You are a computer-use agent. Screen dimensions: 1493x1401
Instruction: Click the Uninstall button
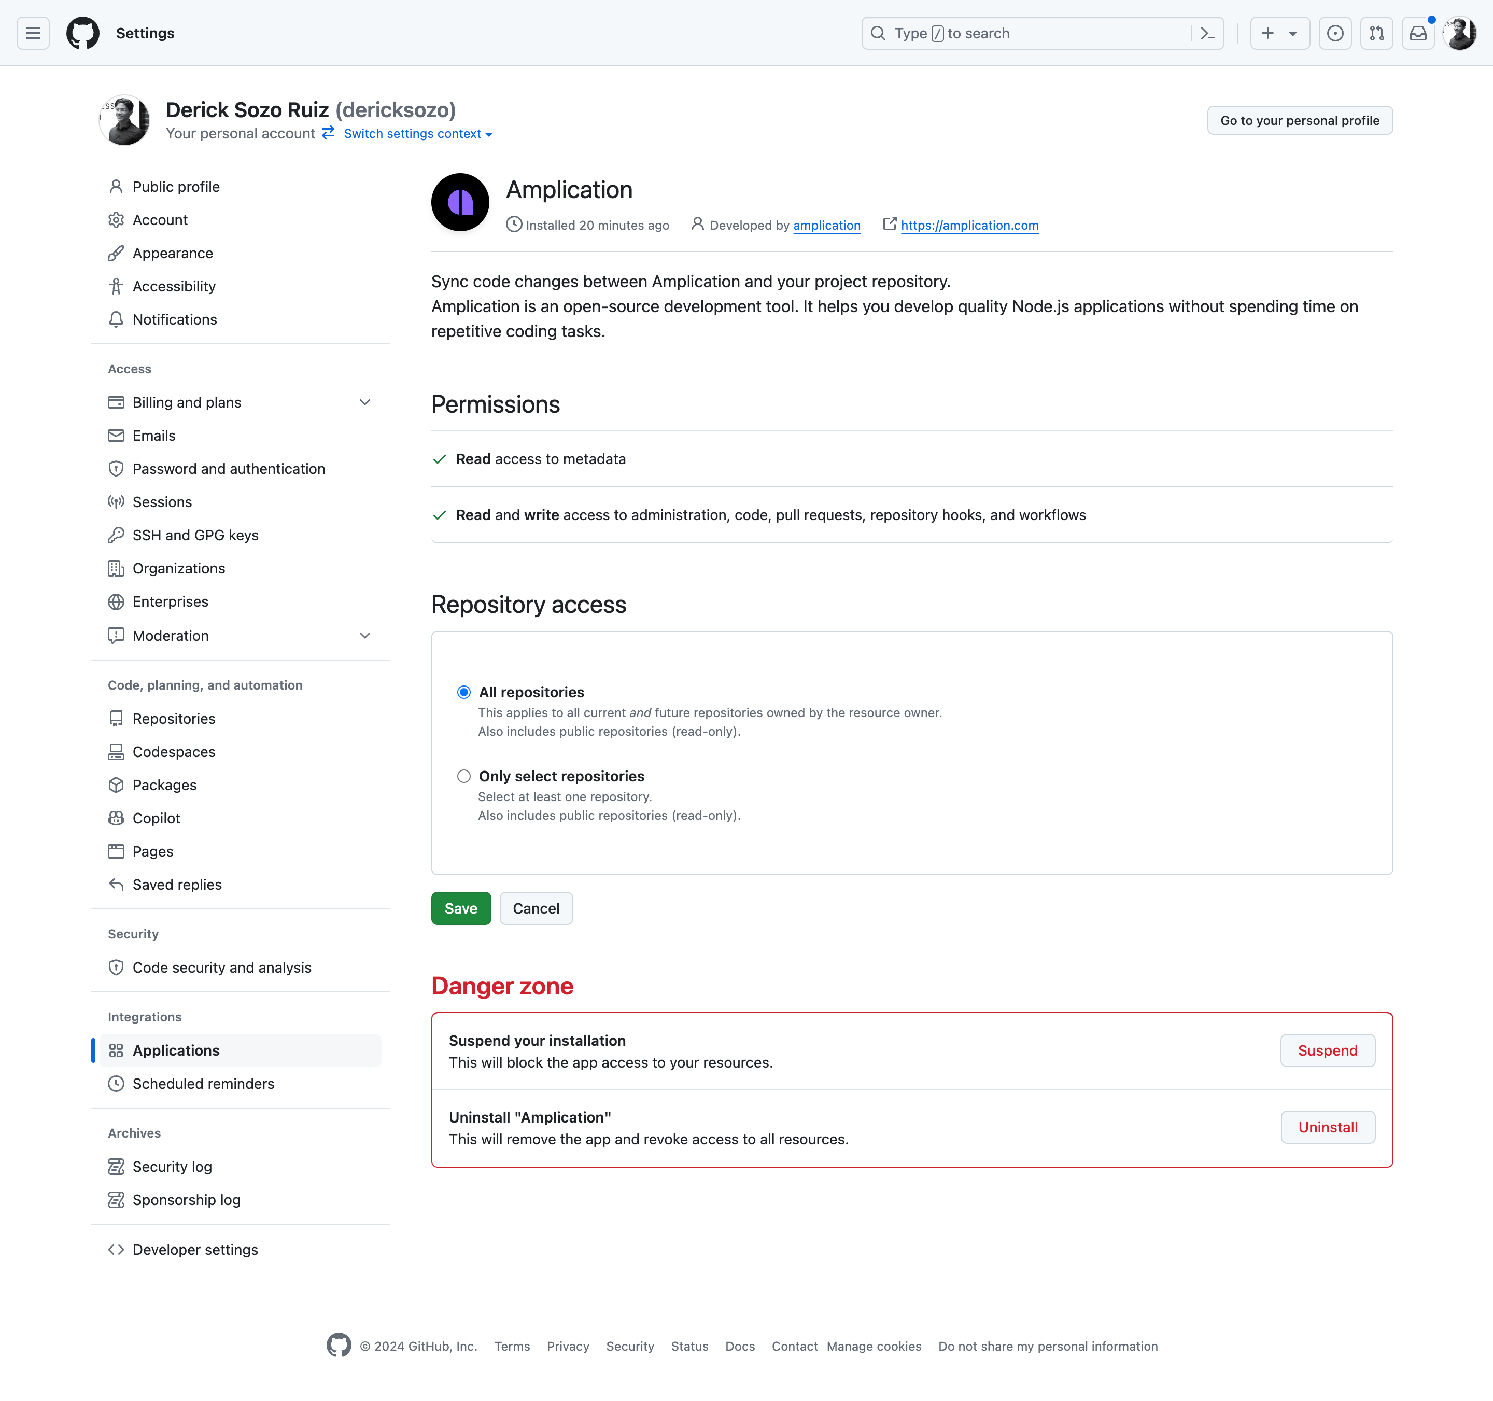point(1328,1127)
